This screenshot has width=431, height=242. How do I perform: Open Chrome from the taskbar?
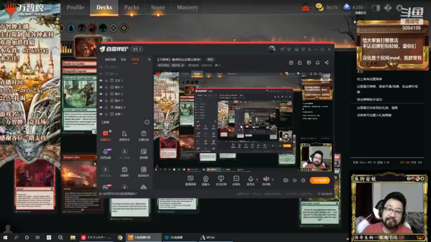pyautogui.click(x=120, y=237)
